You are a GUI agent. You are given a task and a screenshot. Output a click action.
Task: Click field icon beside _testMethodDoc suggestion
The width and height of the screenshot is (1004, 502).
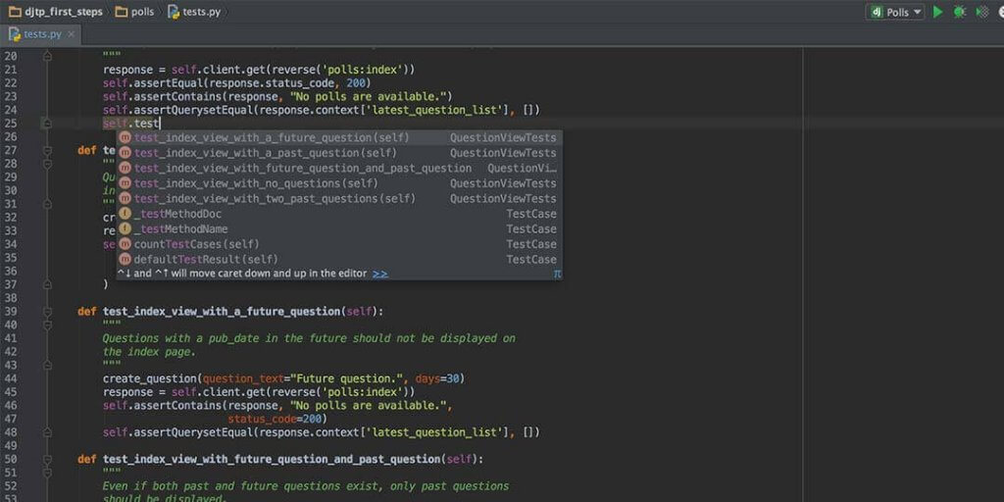click(125, 214)
